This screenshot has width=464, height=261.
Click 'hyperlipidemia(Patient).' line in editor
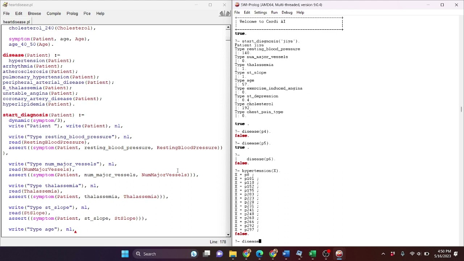pyautogui.click(x=39, y=104)
